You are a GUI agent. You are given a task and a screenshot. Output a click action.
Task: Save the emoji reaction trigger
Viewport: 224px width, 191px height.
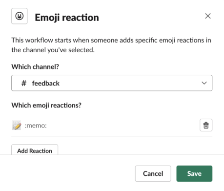[x=194, y=173]
